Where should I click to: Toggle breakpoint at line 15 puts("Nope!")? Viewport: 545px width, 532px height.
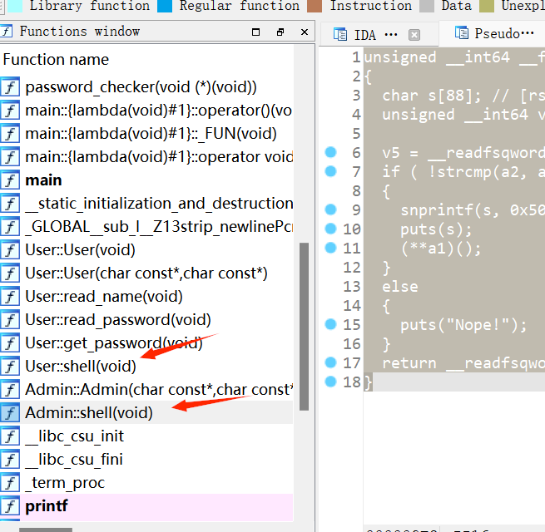point(330,324)
